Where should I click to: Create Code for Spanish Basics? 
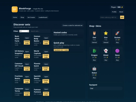[x=46, y=81]
